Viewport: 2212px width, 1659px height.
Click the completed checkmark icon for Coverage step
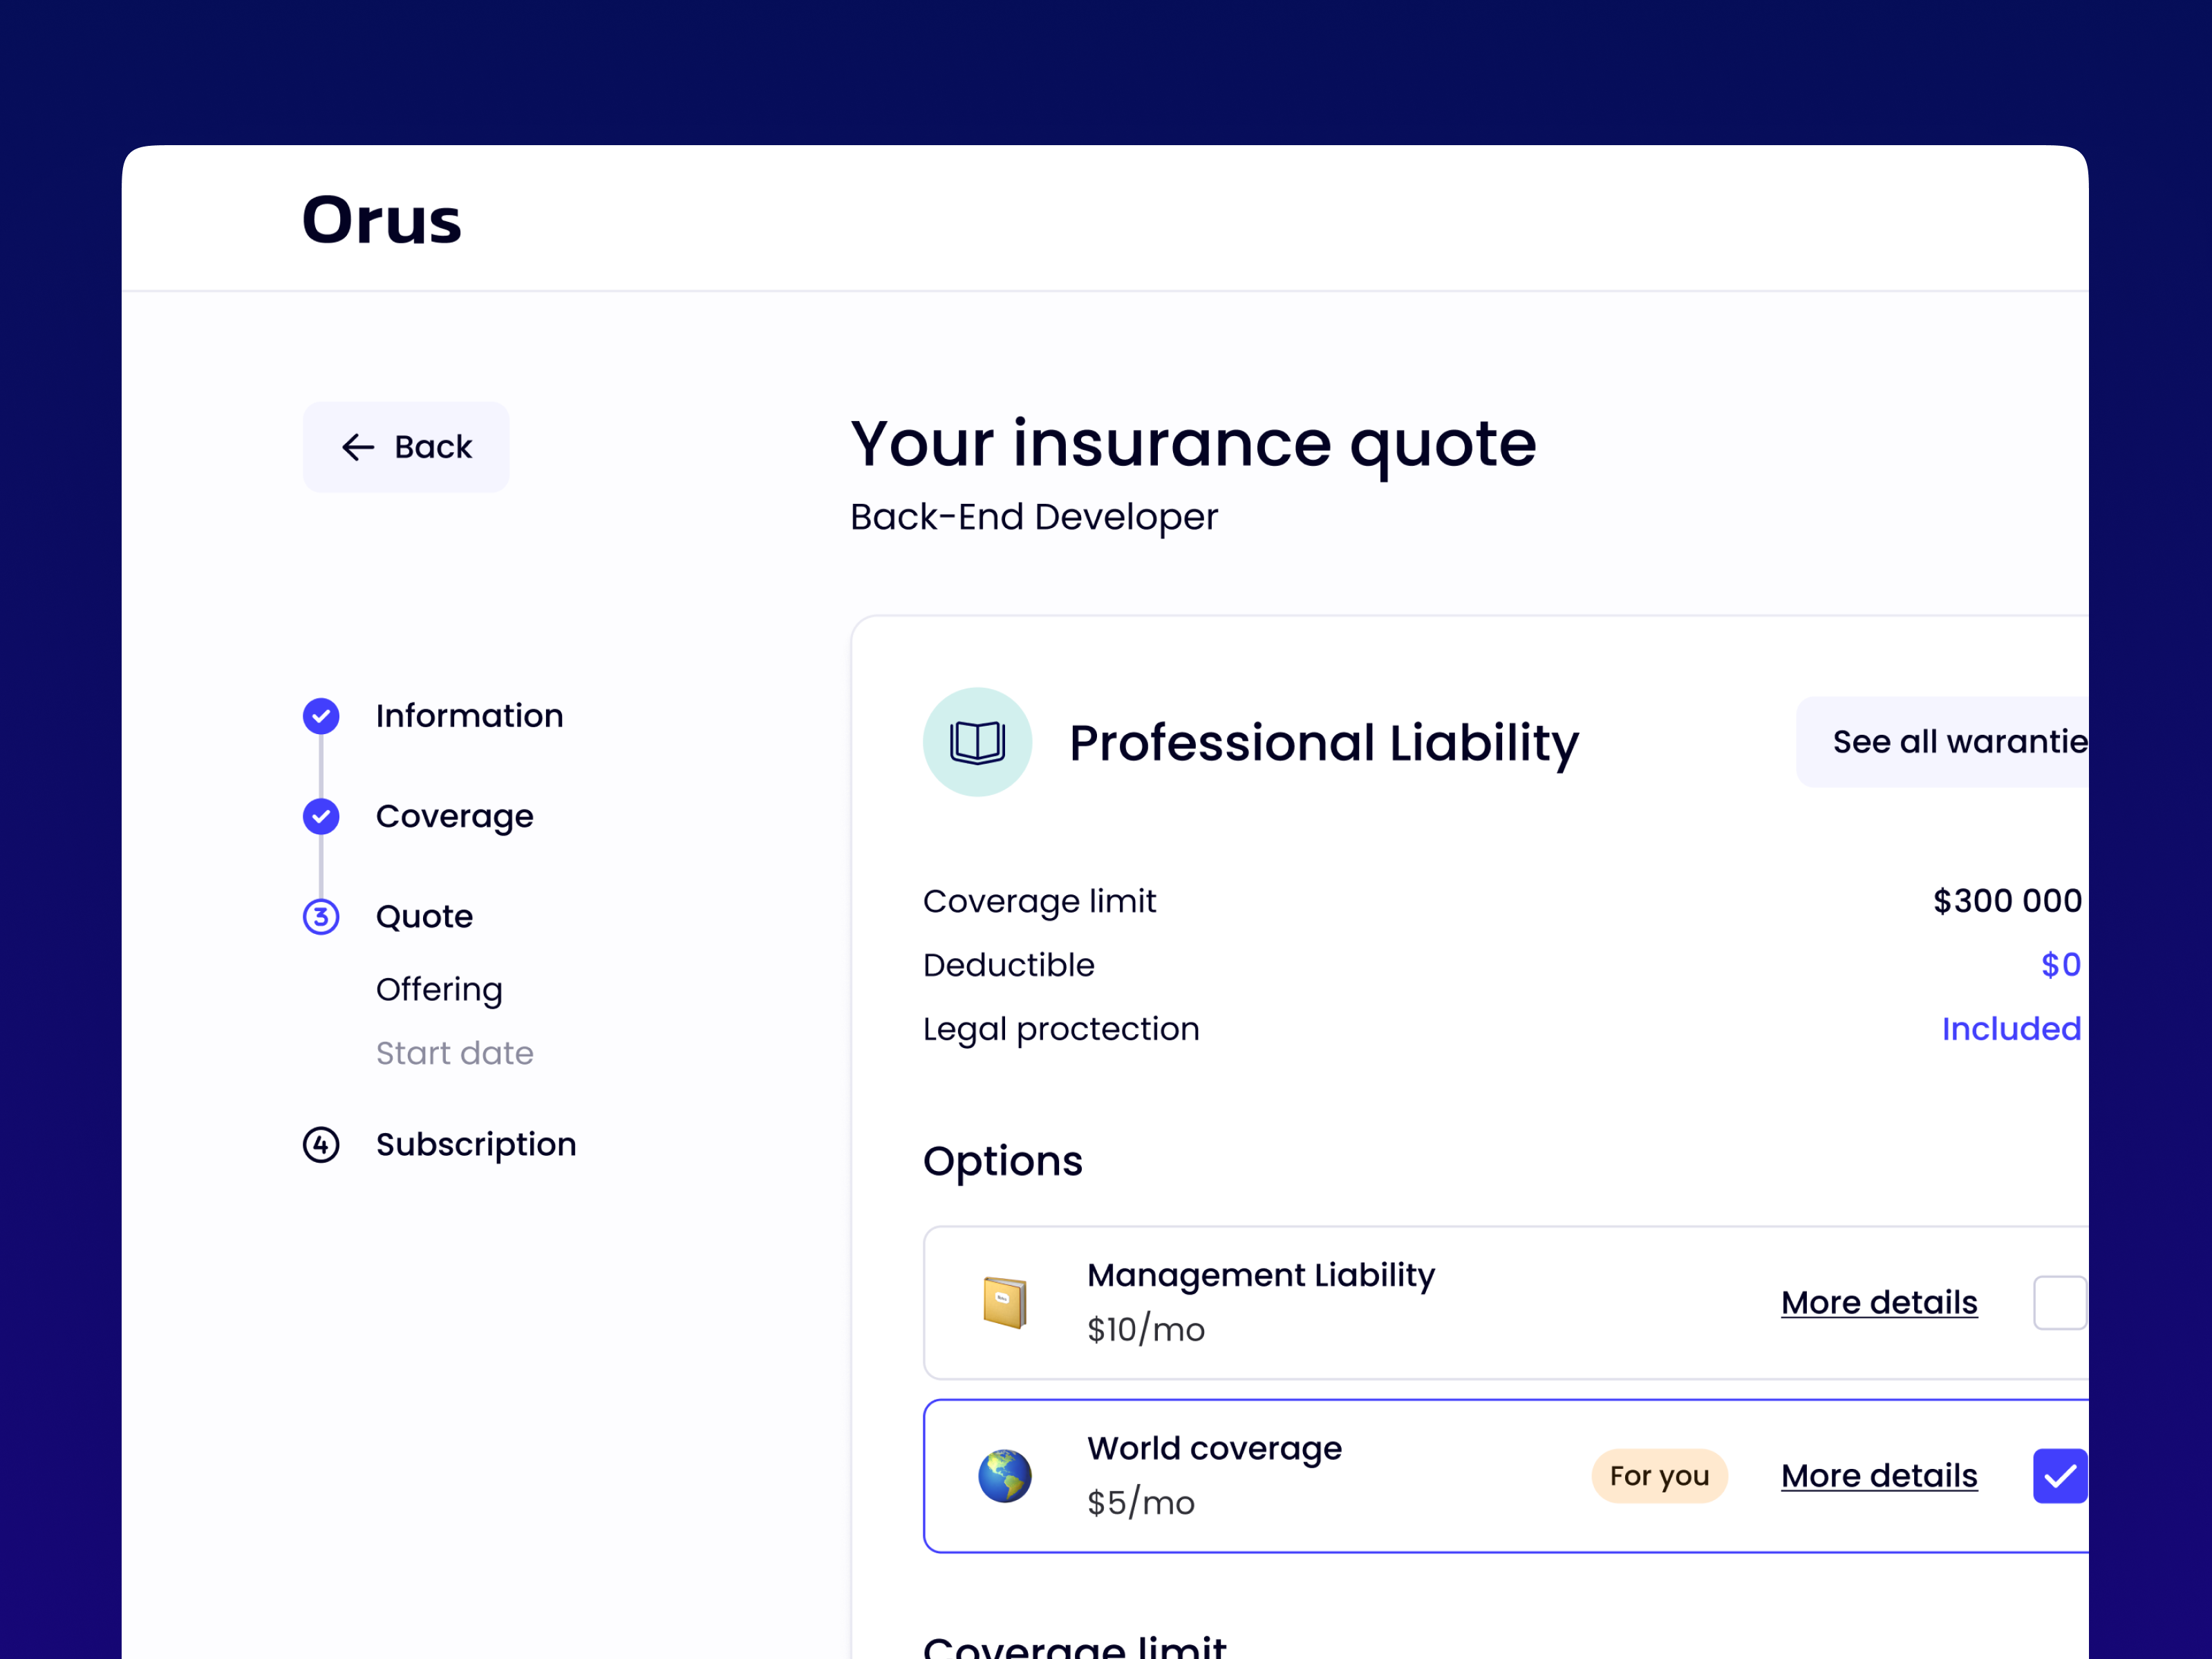(x=320, y=816)
